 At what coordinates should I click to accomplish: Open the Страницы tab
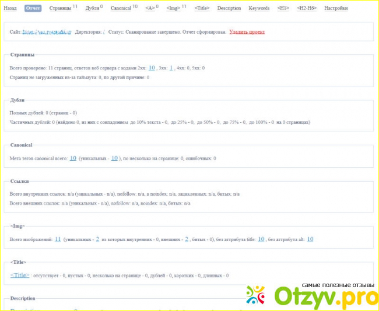(x=61, y=8)
